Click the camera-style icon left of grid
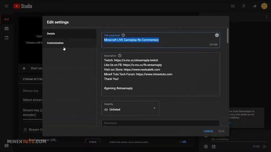Viewport: 271px width, 152px height. coord(233,6)
